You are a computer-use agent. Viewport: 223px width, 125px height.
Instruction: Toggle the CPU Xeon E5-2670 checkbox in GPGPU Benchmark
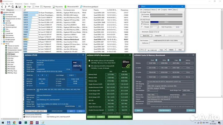tap(89, 66)
